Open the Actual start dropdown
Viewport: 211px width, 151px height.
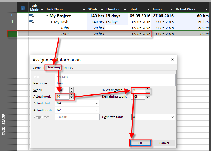[x=96, y=103]
